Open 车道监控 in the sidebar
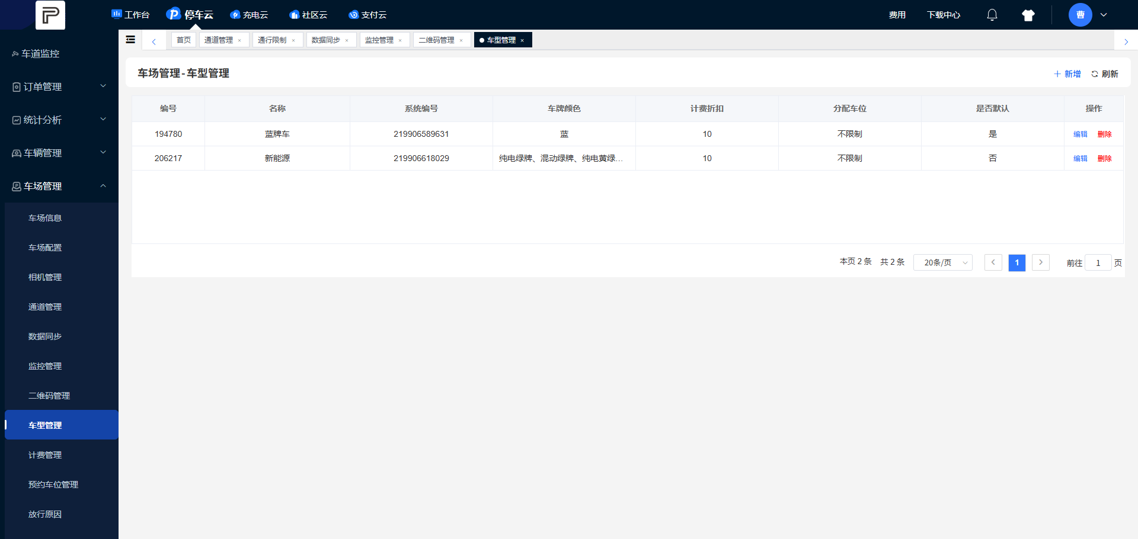Image resolution: width=1138 pixels, height=539 pixels. coord(59,53)
